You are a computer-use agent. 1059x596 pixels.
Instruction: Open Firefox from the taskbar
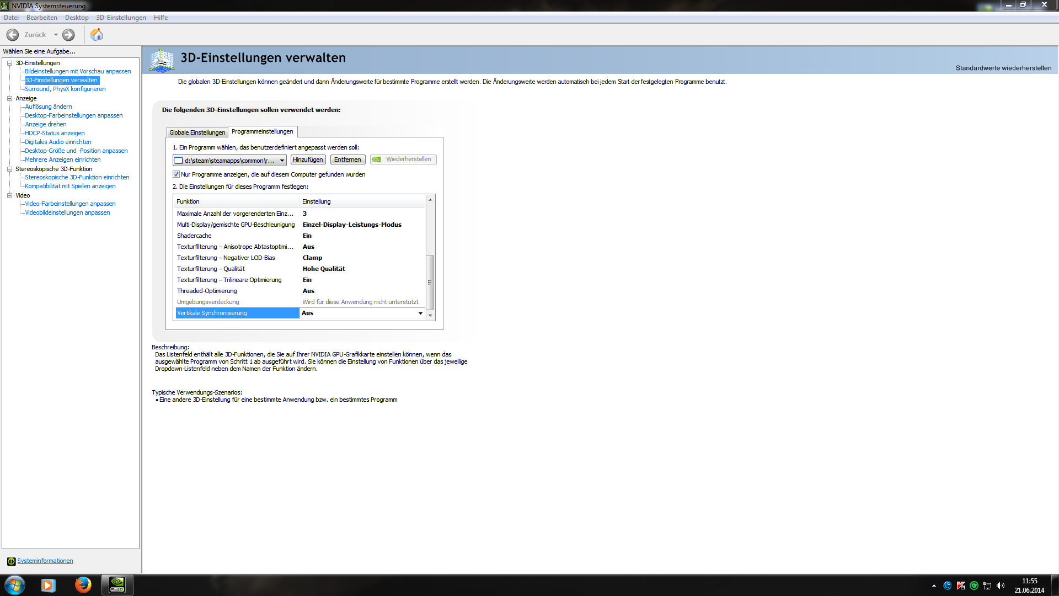(83, 584)
